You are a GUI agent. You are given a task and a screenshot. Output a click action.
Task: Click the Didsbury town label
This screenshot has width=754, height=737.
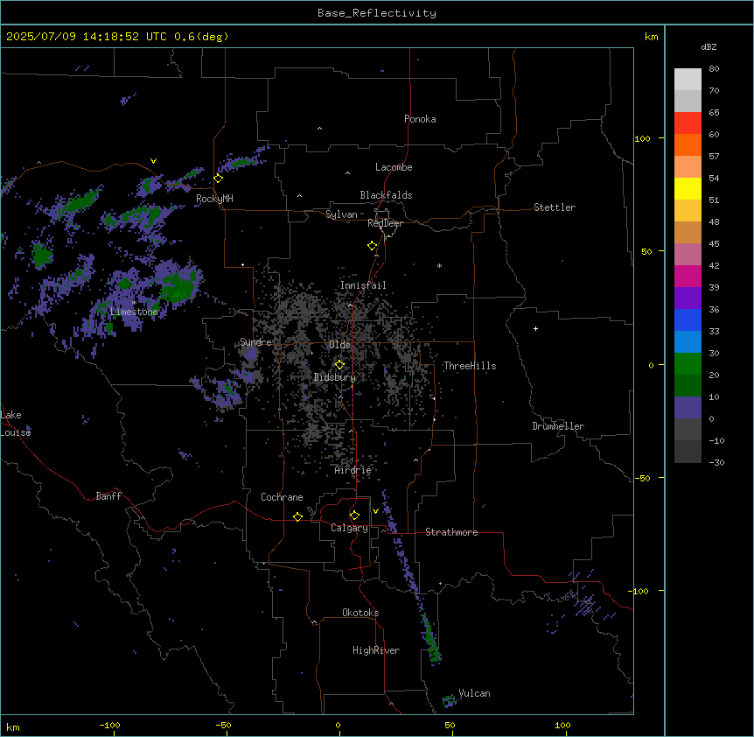(335, 377)
